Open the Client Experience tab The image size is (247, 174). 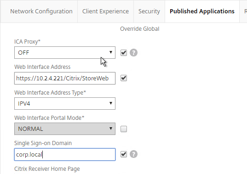(x=105, y=11)
